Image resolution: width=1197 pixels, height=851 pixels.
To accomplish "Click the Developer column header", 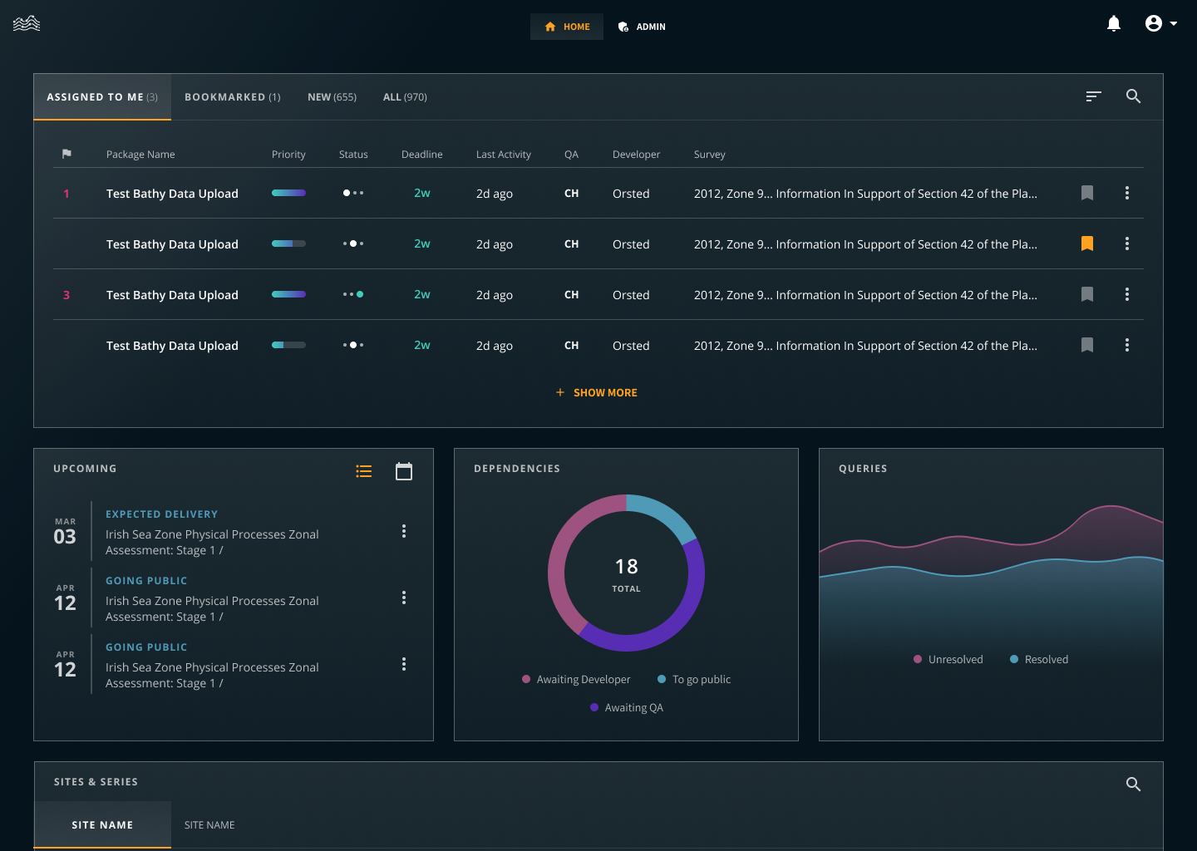I will pos(636,155).
